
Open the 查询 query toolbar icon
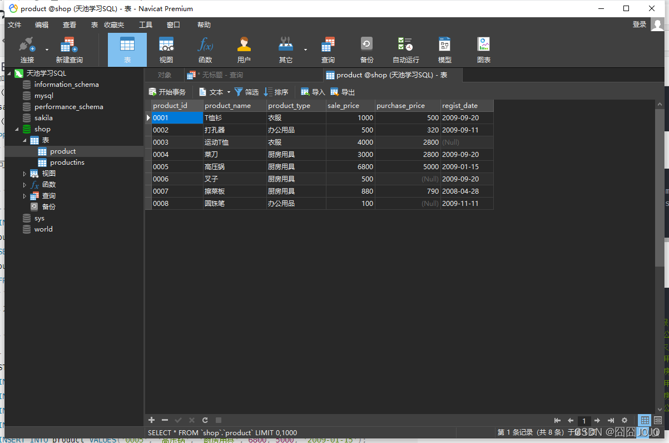[328, 50]
